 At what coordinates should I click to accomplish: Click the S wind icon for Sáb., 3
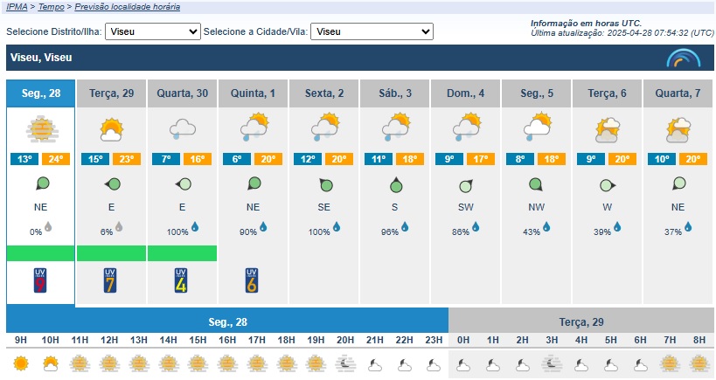pyautogui.click(x=396, y=184)
